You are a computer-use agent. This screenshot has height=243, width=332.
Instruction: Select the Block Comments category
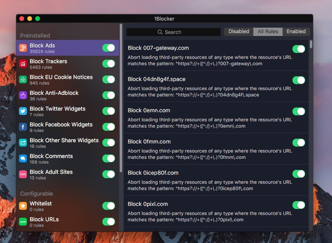(x=68, y=158)
